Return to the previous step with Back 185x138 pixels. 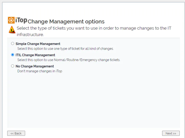click(x=16, y=133)
